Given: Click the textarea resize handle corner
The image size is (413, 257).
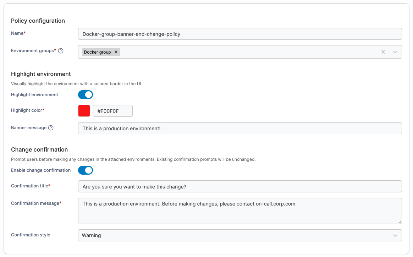Looking at the screenshot, I should click(x=400, y=222).
